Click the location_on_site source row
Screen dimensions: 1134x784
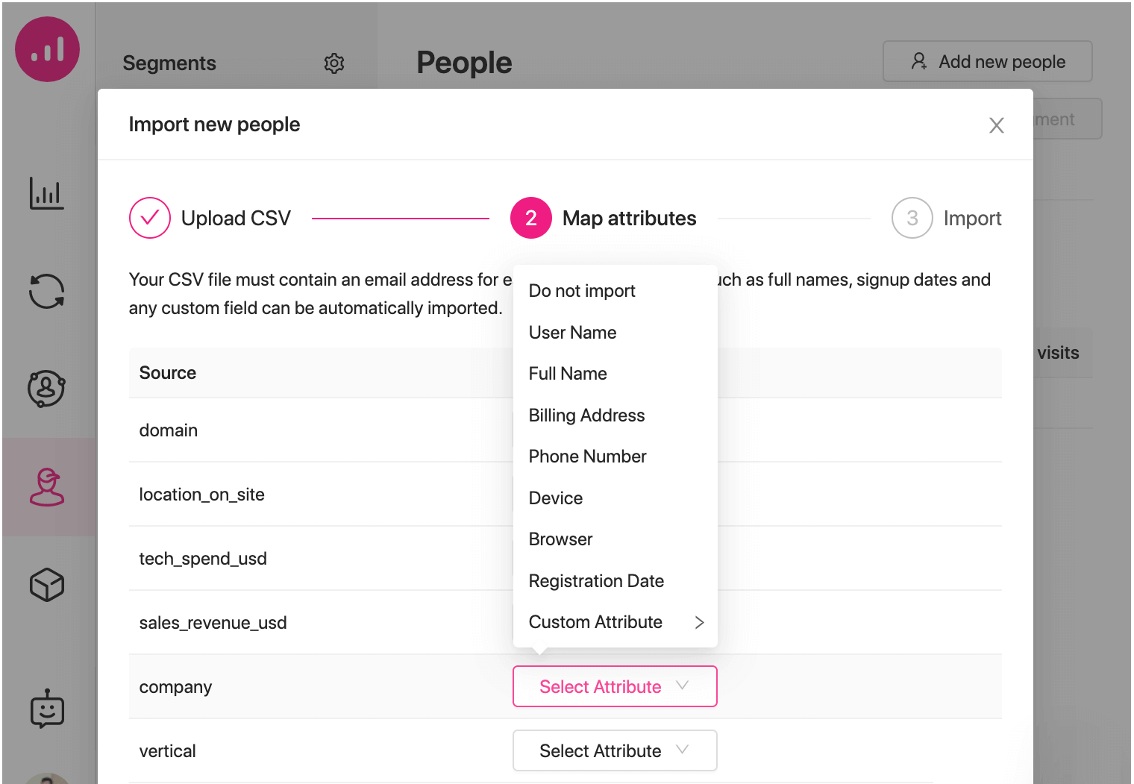(565, 495)
